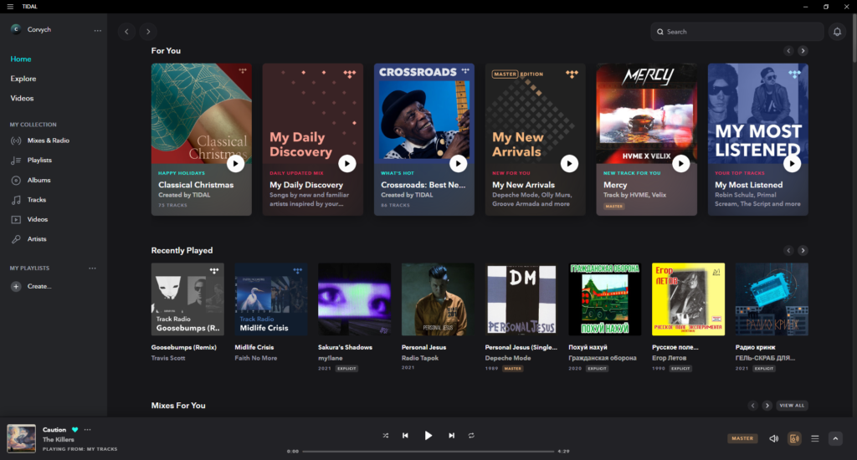857x460 pixels.
Task: Open My Playlists options menu
Action: pos(93,268)
